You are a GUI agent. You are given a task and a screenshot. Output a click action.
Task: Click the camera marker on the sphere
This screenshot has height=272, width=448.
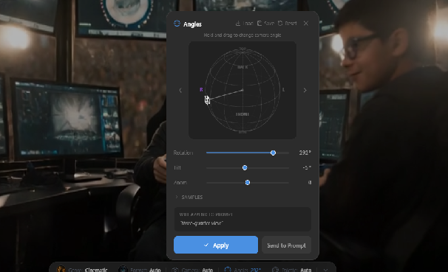[207, 100]
